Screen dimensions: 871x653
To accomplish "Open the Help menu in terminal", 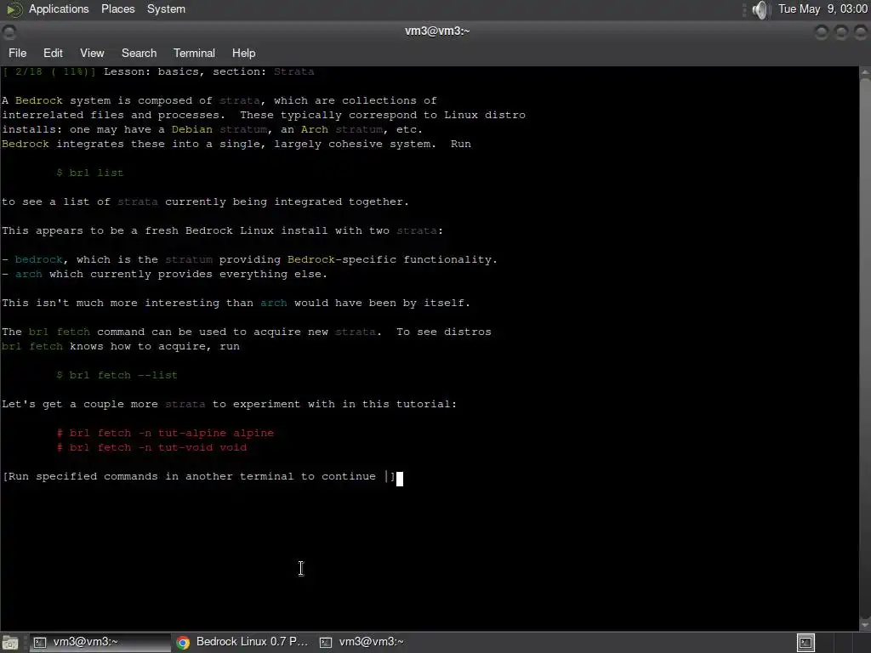I will click(243, 53).
